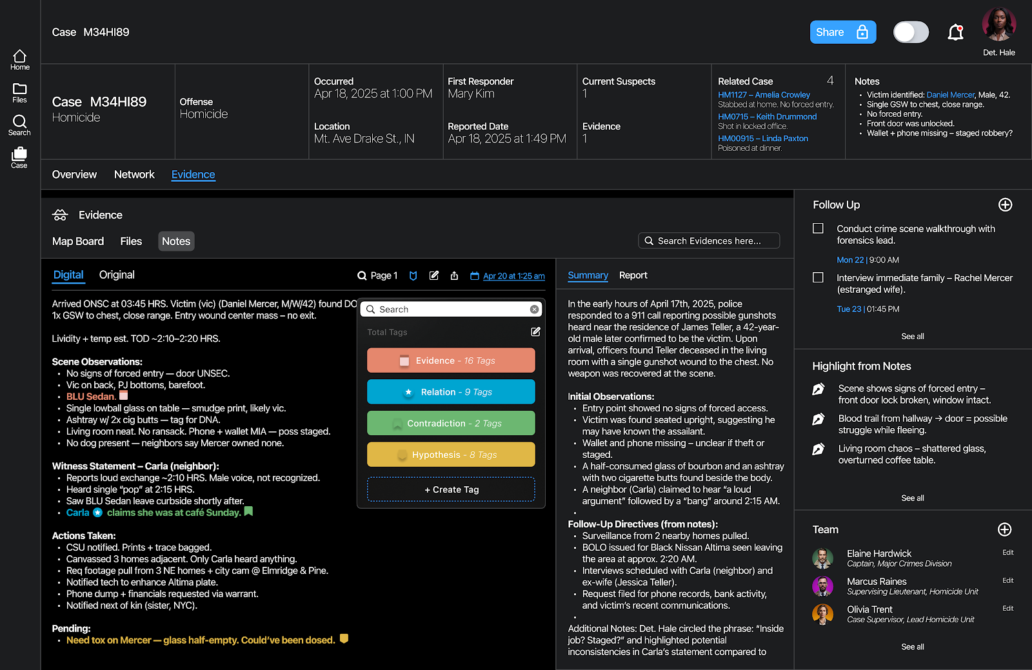Select the Notes sub-tab
Screen dimensions: 1032x670
pos(176,241)
